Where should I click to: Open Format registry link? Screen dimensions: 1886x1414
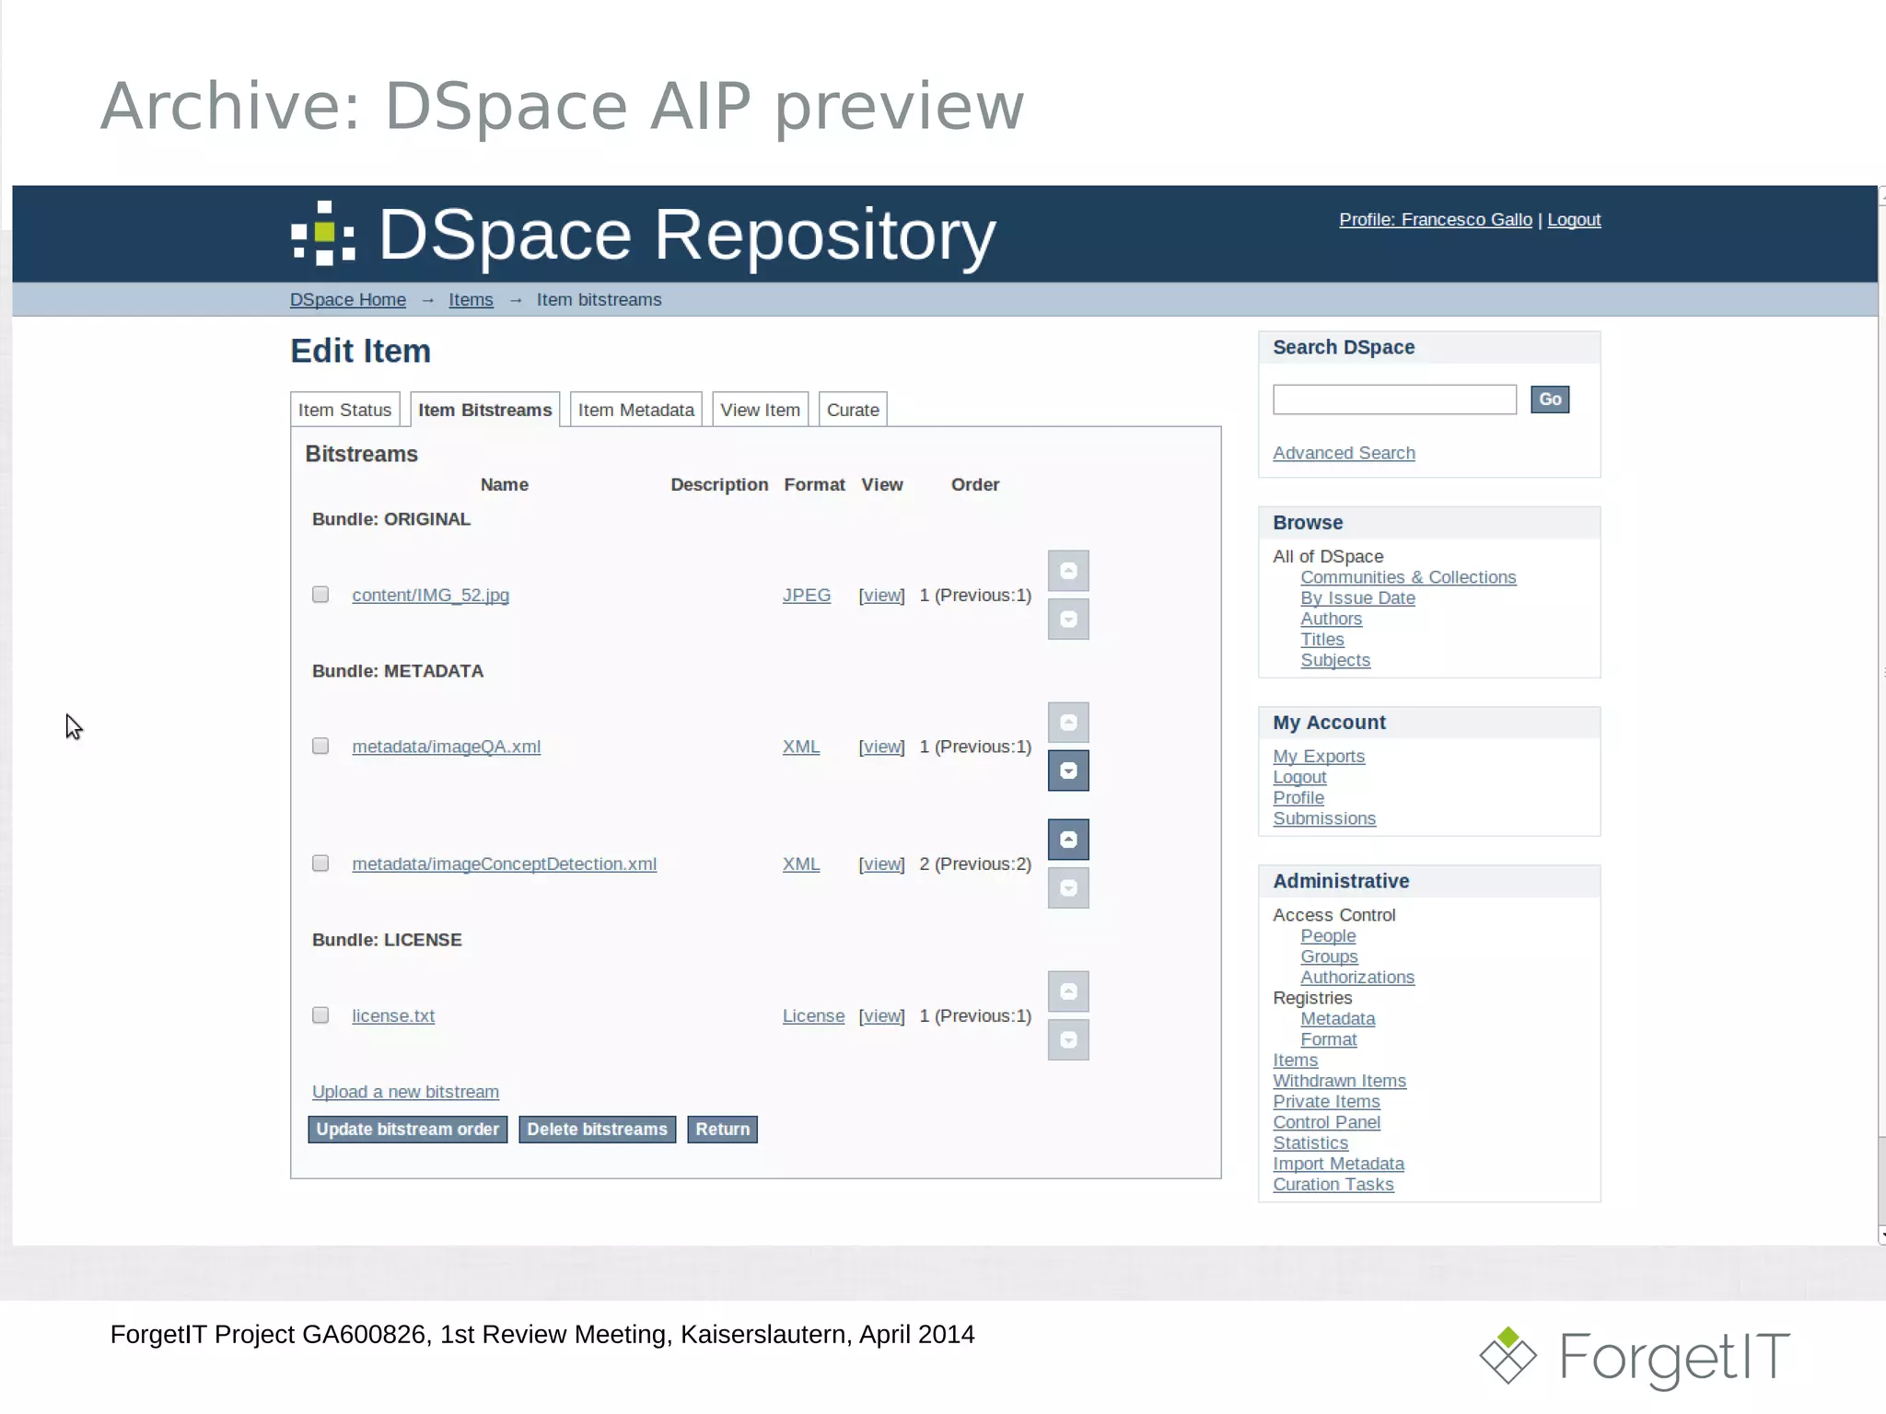pos(1328,1039)
